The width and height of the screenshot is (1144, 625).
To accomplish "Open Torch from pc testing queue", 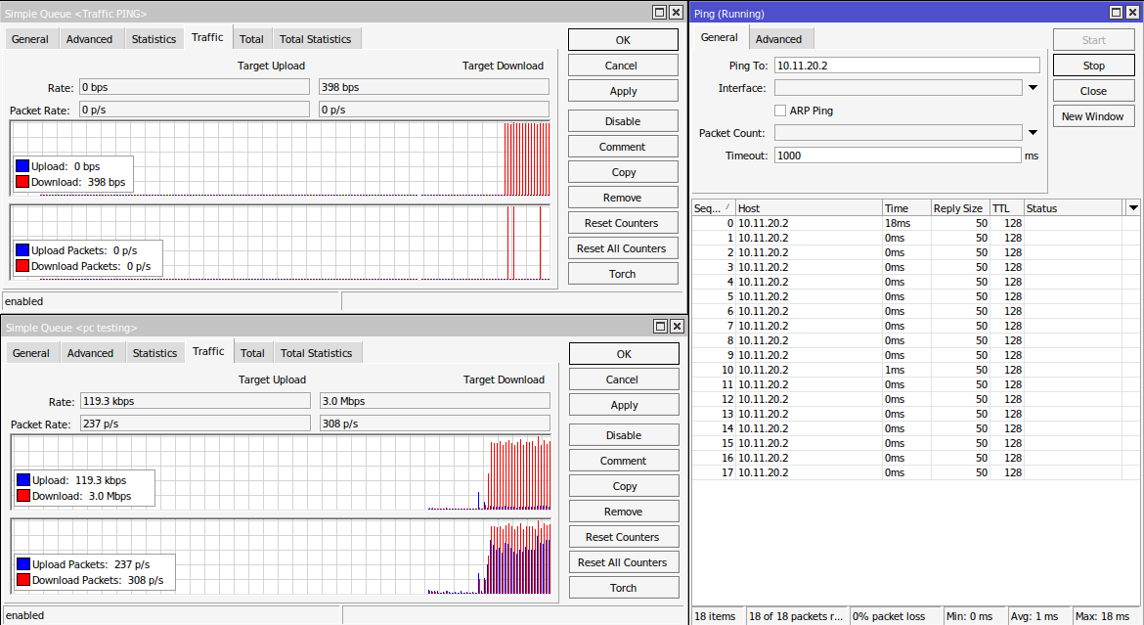I will 624,588.
